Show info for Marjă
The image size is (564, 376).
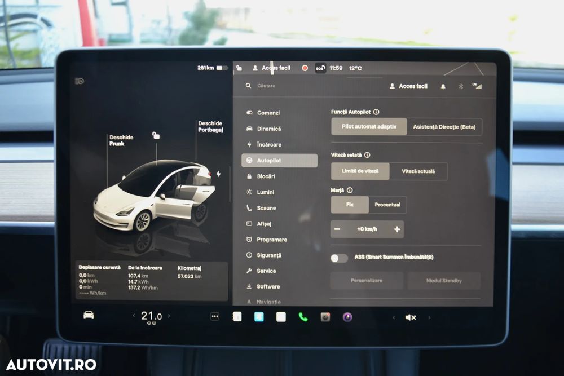point(350,190)
